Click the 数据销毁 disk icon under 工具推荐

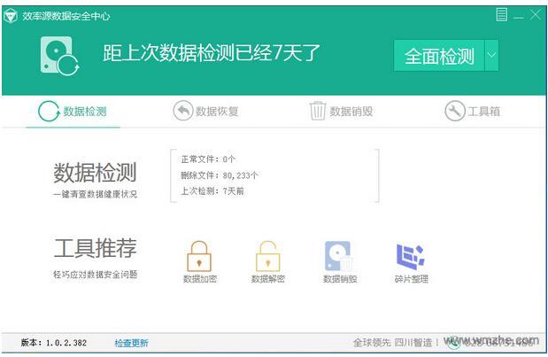point(339,256)
